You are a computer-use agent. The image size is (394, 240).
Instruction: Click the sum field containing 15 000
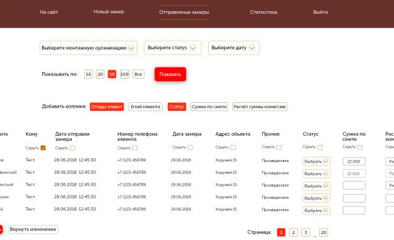coord(354,174)
